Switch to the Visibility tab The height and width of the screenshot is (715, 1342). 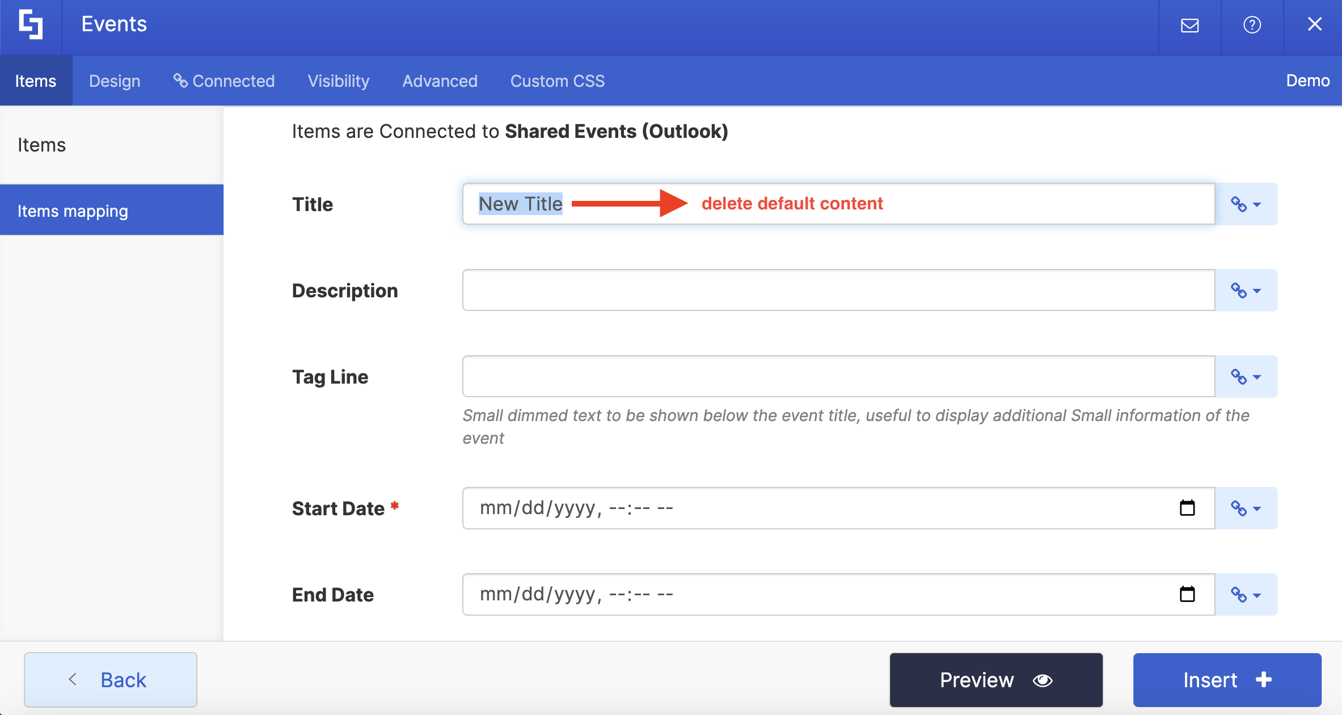338,81
